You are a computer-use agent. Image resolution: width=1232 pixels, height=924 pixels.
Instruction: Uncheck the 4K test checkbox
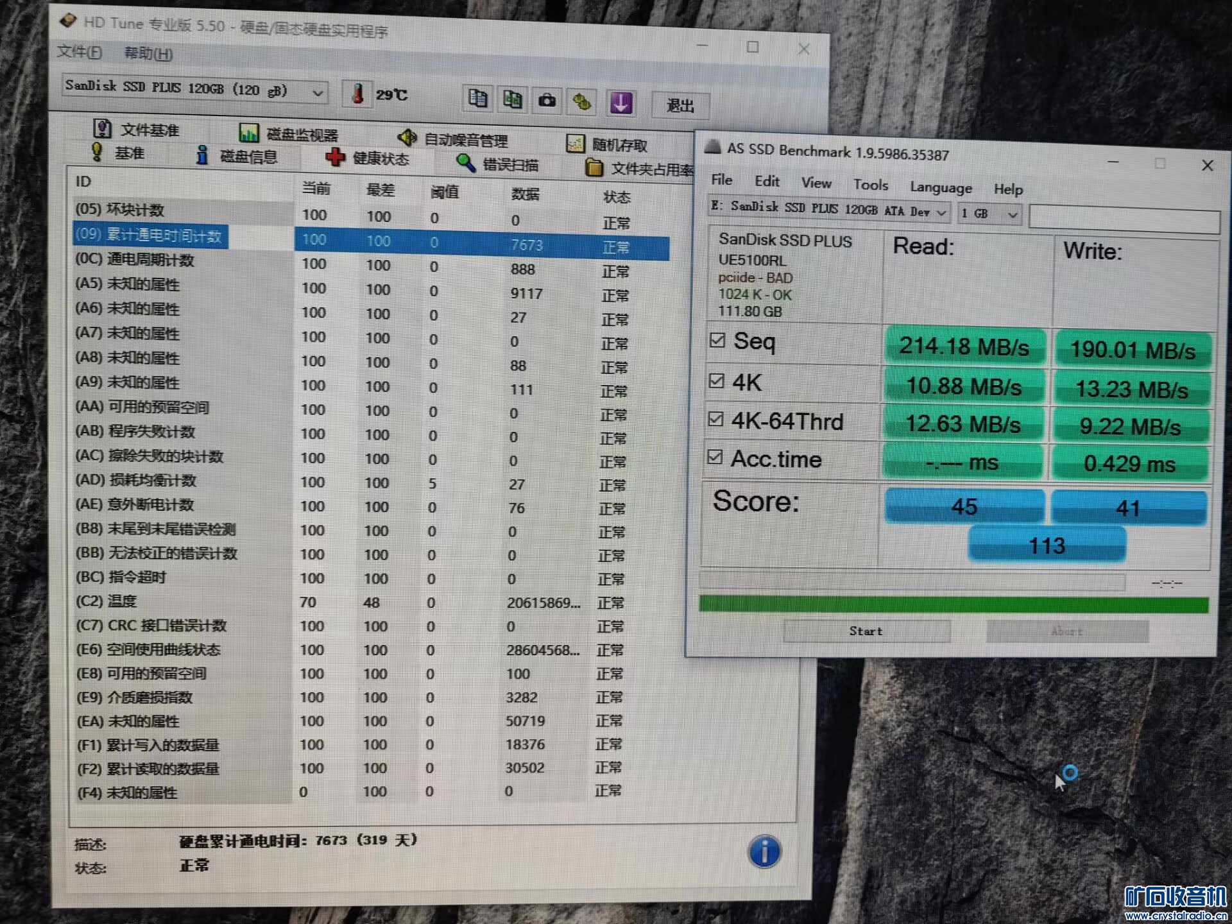click(x=716, y=381)
